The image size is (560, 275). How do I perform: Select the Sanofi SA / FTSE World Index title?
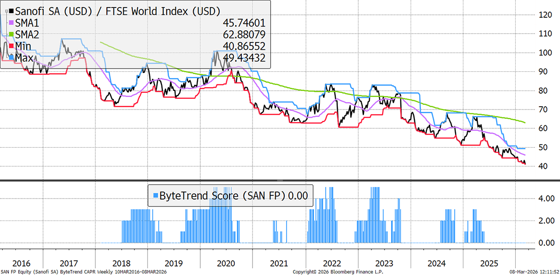coord(118,10)
